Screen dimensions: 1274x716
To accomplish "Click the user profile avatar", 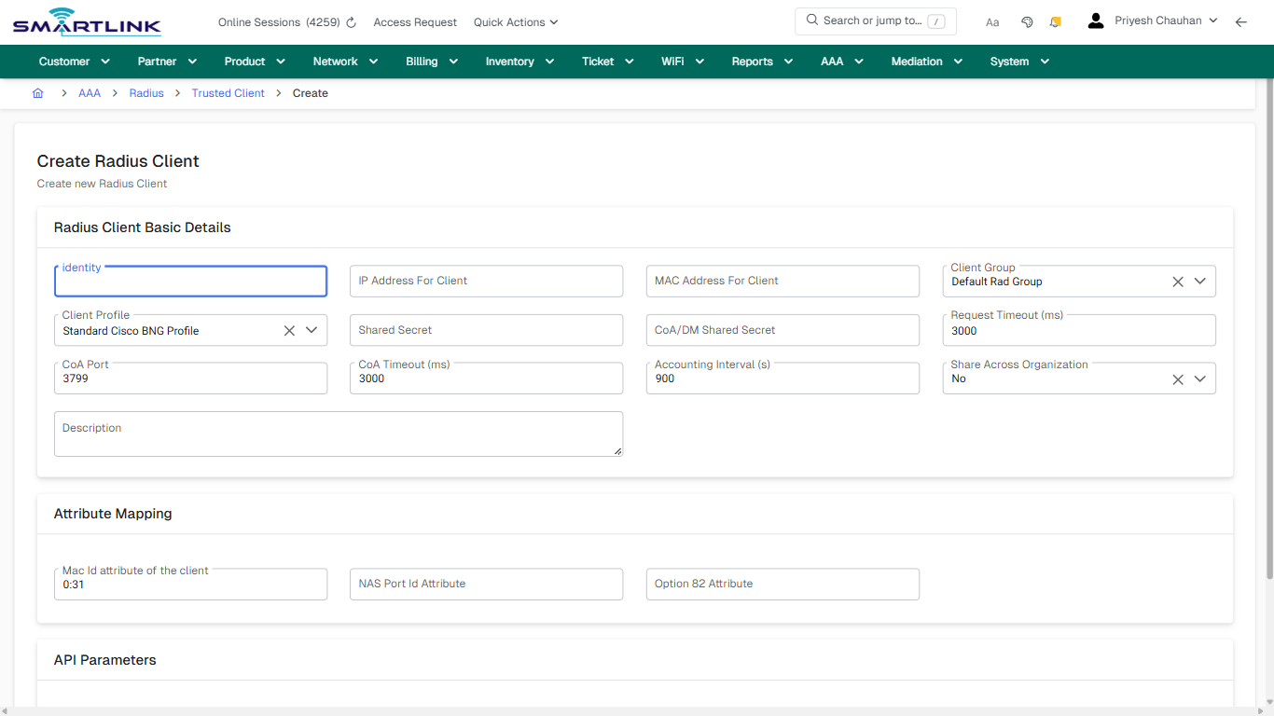I will tap(1095, 20).
